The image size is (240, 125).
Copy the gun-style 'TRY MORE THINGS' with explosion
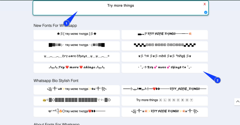pos(165,35)
